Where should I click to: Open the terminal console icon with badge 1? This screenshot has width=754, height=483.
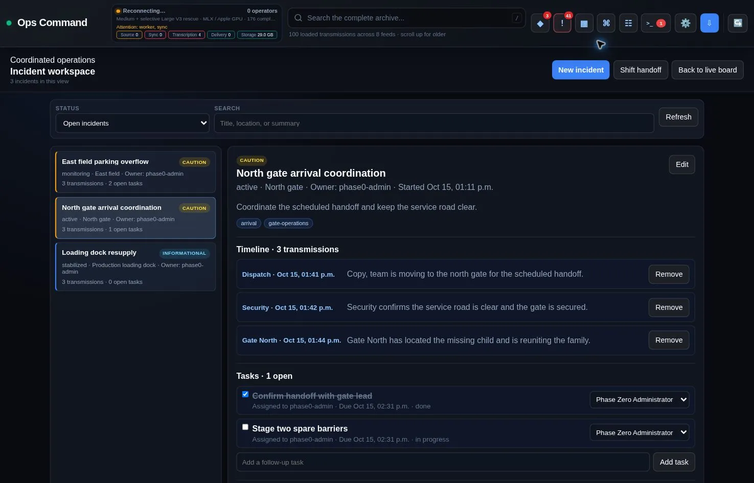656,23
